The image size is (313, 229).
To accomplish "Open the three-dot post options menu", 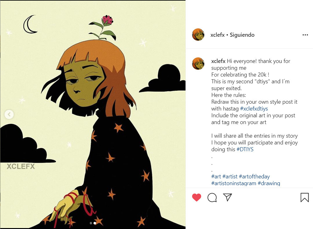I will 305,35.
